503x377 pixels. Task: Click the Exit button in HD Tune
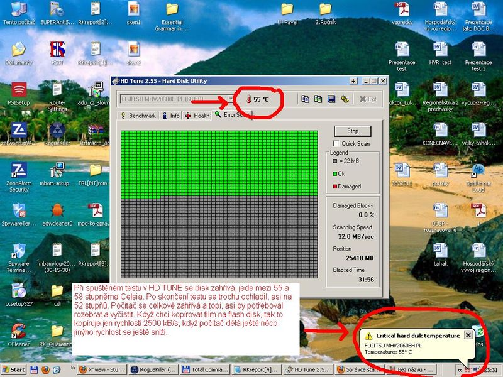pyautogui.click(x=368, y=99)
